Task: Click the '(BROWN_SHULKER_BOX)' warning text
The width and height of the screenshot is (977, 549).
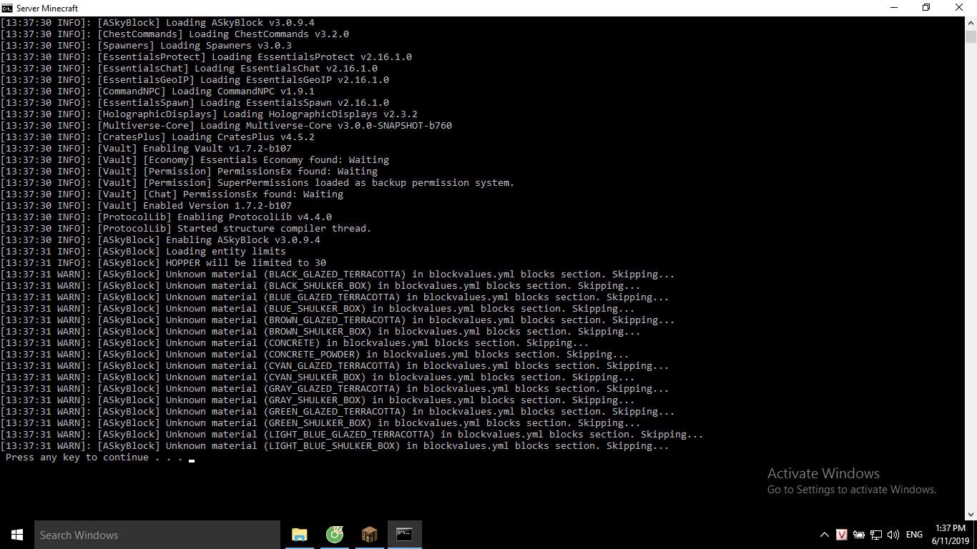Action: click(318, 332)
